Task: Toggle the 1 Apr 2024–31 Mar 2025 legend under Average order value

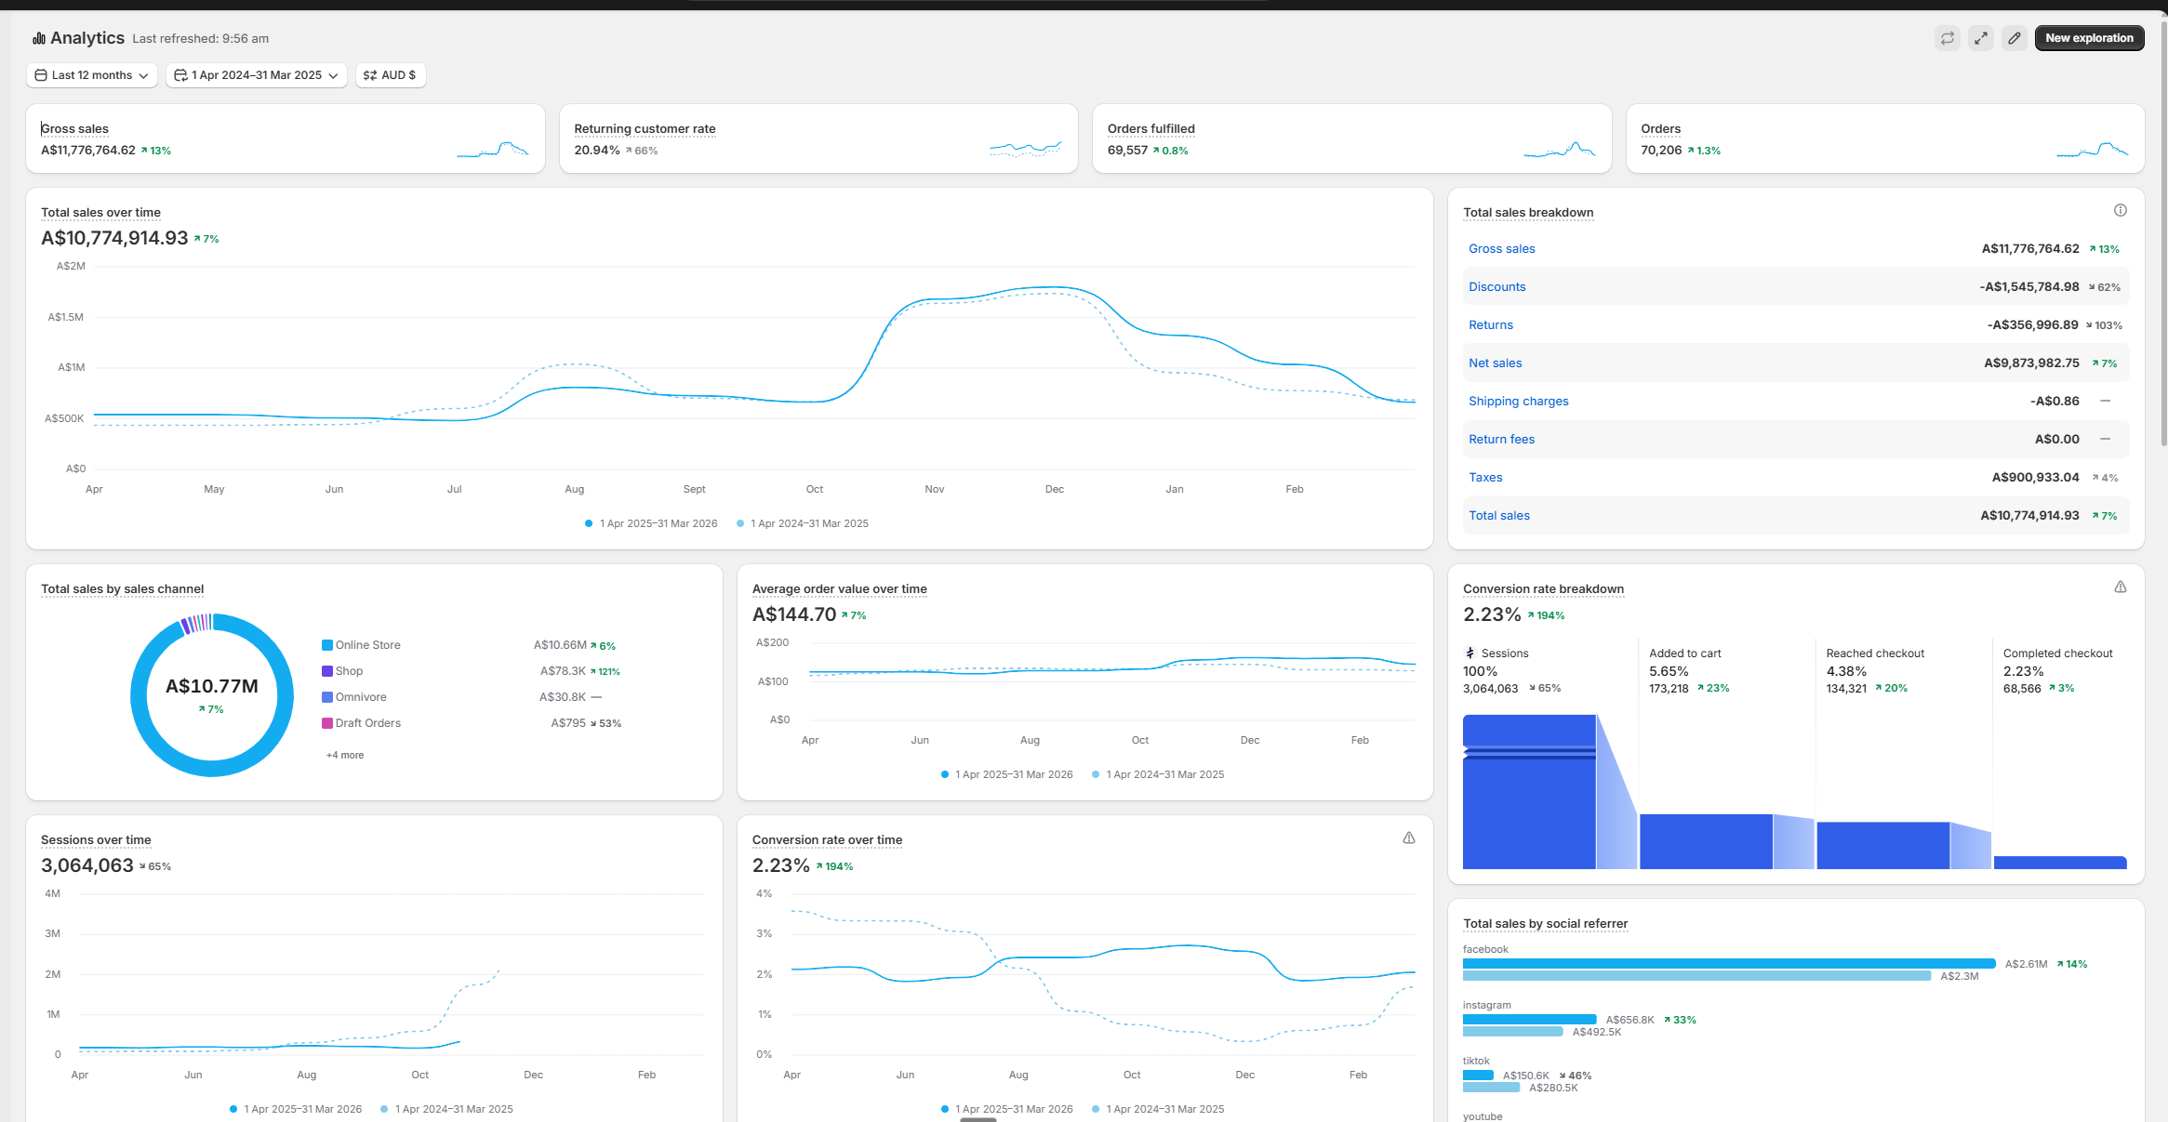Action: (1159, 773)
